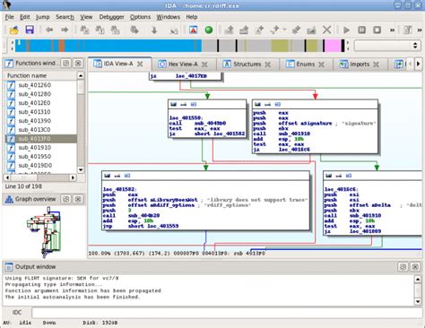Open the small dropdown arrow beside the cross-reference icon
This screenshot has height=328, width=425.
(284, 30)
